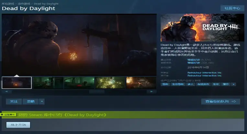Select the fourth yellow sparks thumbnail
Viewport: 247px width, 134px height.
[110, 83]
